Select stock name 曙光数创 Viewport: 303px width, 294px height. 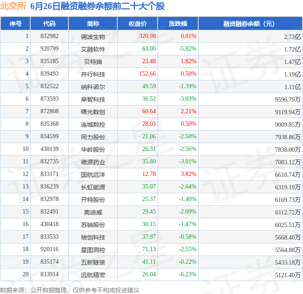coord(93,112)
